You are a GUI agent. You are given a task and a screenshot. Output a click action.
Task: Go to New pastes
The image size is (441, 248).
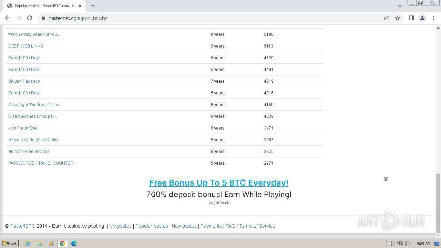click(x=184, y=226)
